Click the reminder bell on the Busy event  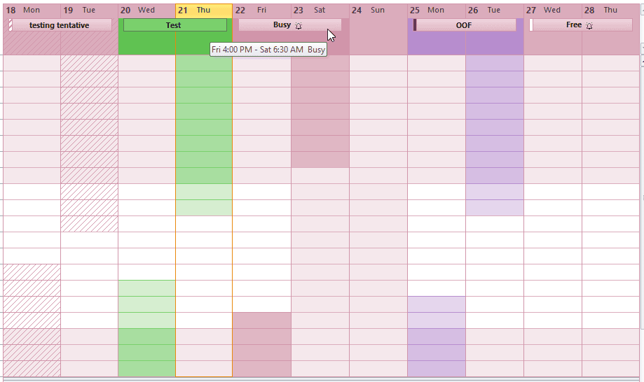coord(299,26)
